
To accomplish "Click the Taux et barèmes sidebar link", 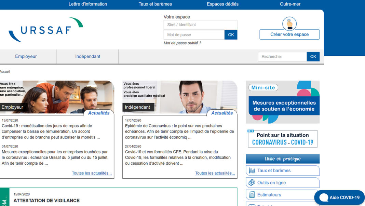I will [x=283, y=170].
